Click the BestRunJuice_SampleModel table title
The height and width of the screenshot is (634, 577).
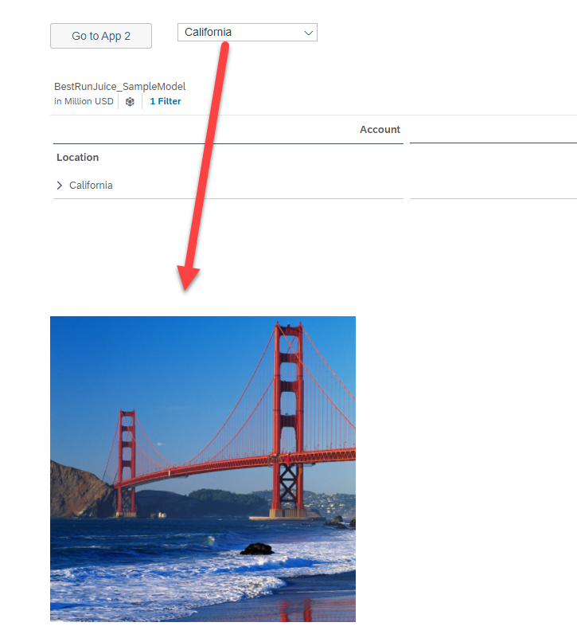click(x=120, y=86)
